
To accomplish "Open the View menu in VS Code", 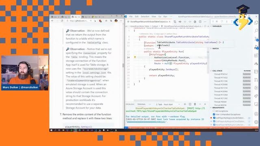I will tap(154, 17).
